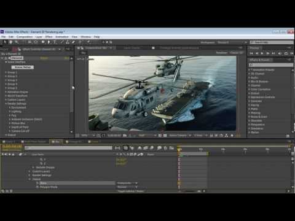Click the Preview panel play button
Screen dimensions: 295x221
(x=262, y=53)
